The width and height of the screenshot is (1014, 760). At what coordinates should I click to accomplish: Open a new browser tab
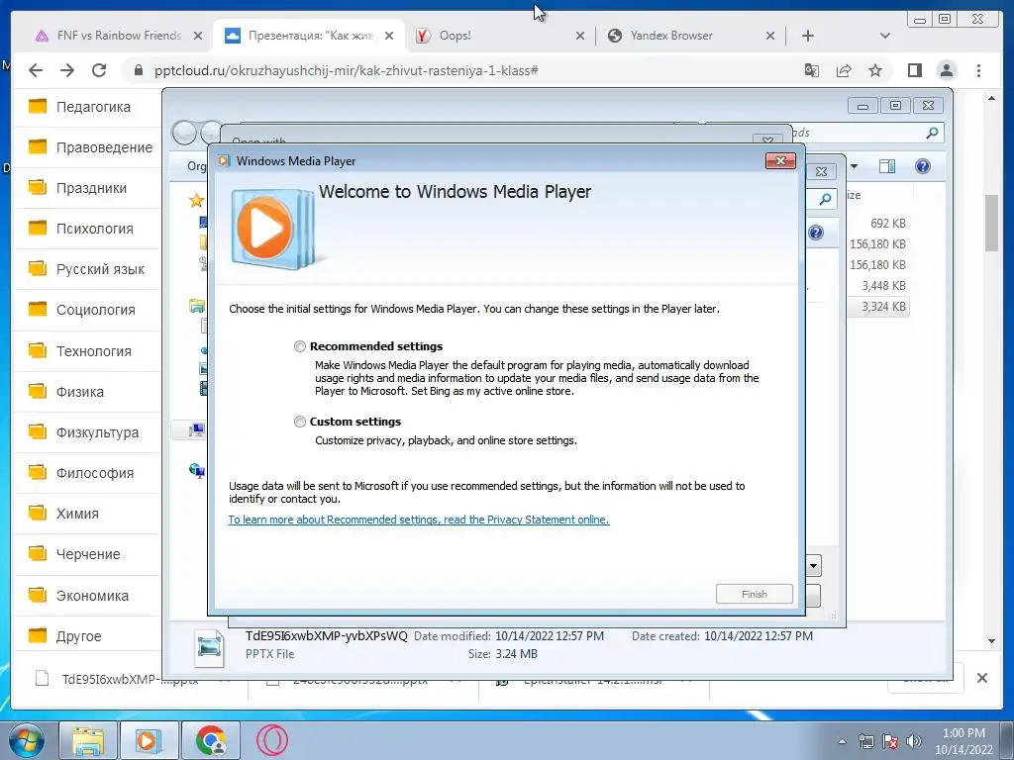click(x=808, y=37)
